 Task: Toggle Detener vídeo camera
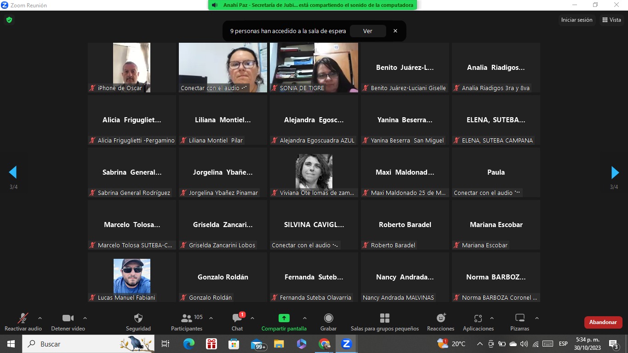click(x=68, y=319)
